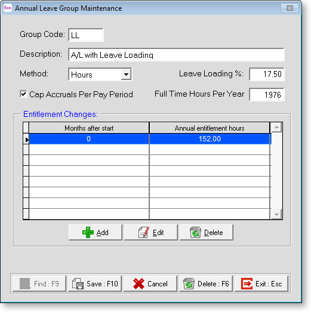The width and height of the screenshot is (311, 312).
Task: Click the green plus Add icon
Action: click(88, 232)
